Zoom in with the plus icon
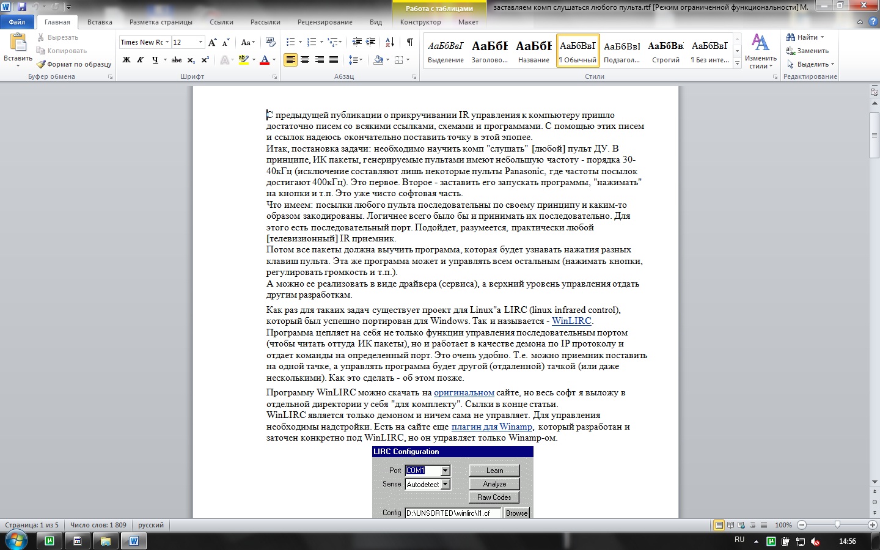This screenshot has height=550, width=880. click(873, 525)
